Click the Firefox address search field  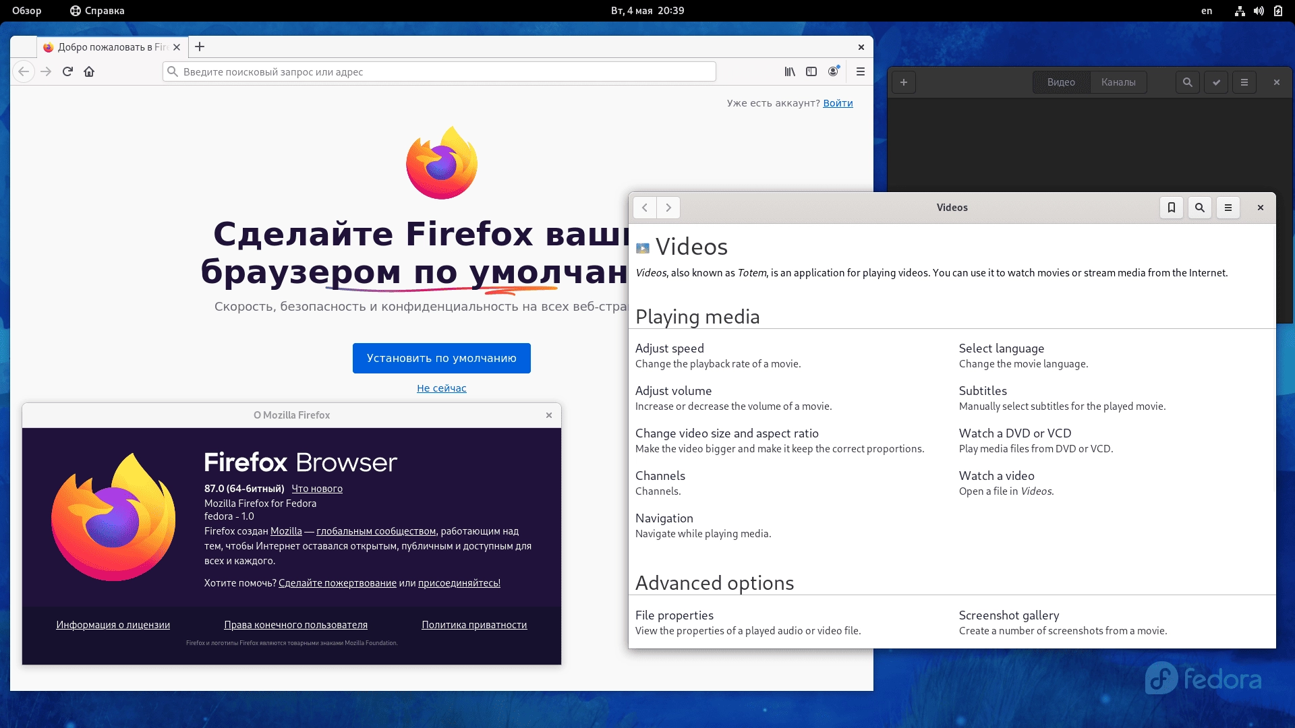pyautogui.click(x=439, y=71)
